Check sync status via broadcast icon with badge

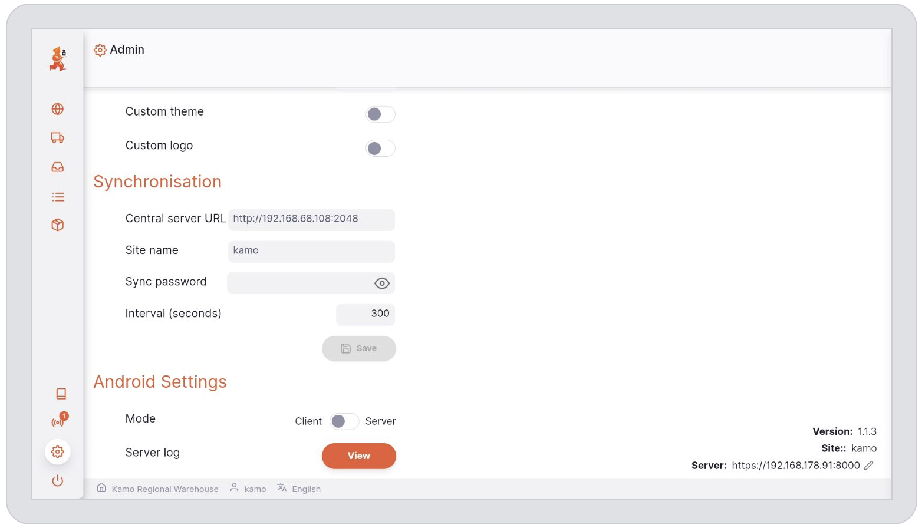point(57,421)
